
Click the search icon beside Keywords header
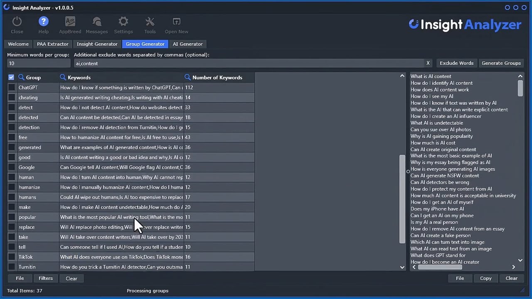(x=63, y=77)
